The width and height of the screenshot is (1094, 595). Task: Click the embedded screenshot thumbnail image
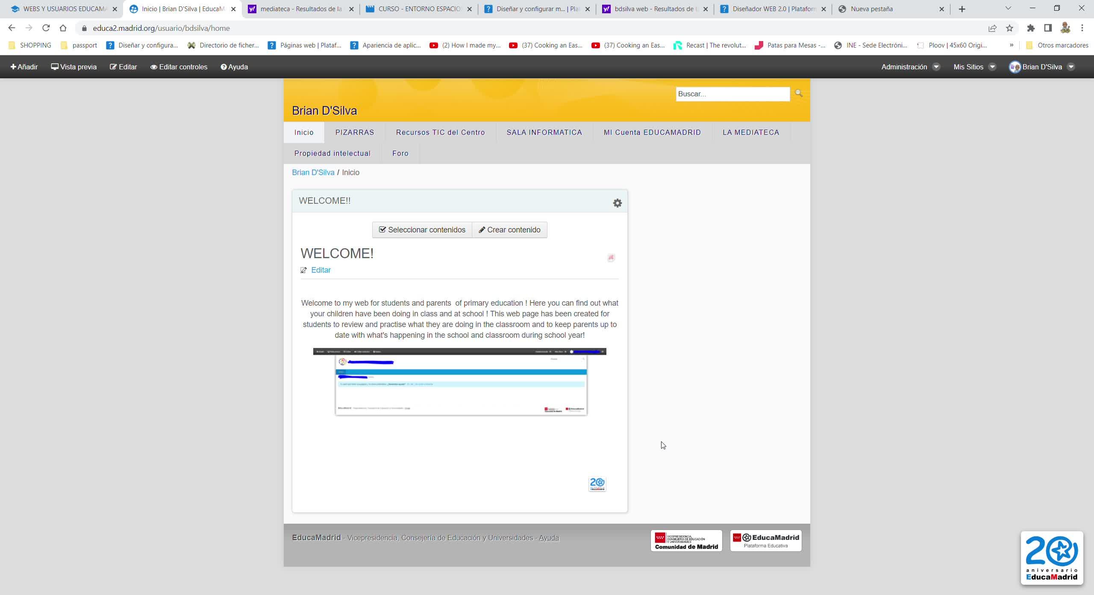459,381
